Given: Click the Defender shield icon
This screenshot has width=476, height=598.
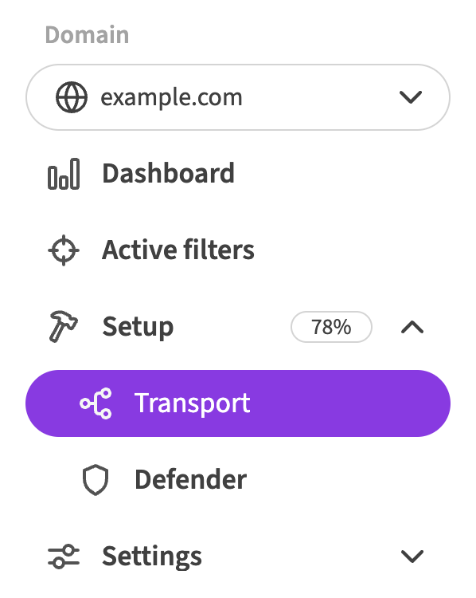Looking at the screenshot, I should (x=96, y=480).
